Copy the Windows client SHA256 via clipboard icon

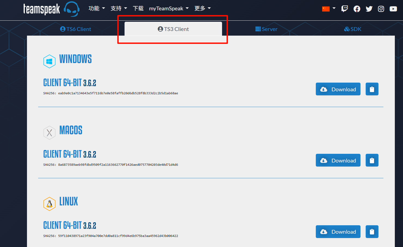pyautogui.click(x=372, y=89)
